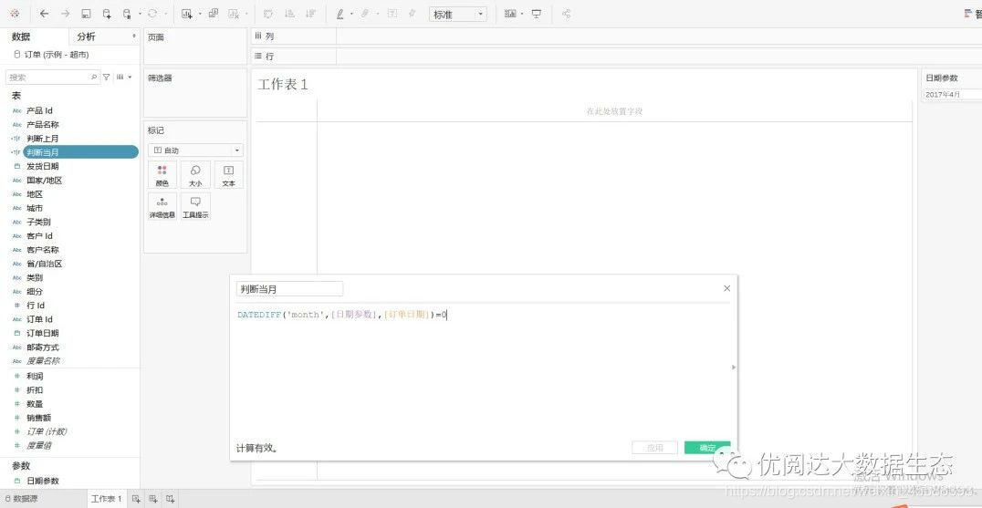Select the 销售额 measure
The image size is (982, 508).
[39, 418]
